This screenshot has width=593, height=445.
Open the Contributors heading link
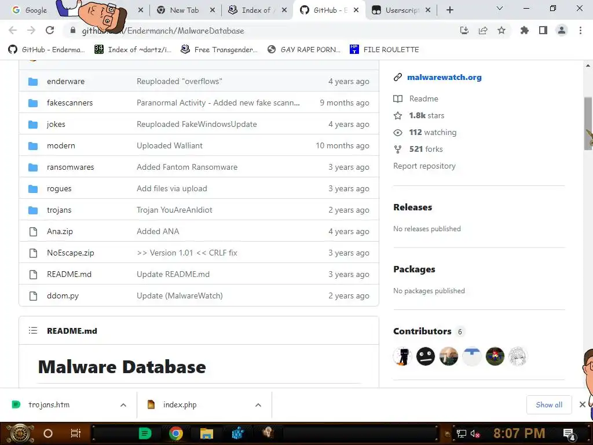(422, 331)
